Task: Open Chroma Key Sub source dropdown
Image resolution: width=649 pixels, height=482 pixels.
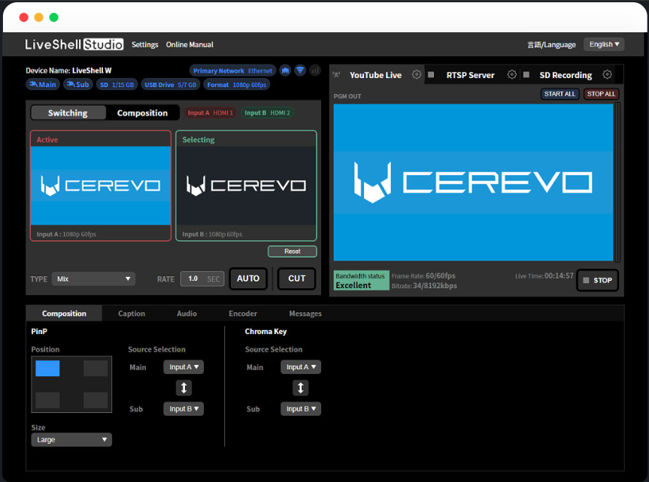Action: [x=301, y=409]
